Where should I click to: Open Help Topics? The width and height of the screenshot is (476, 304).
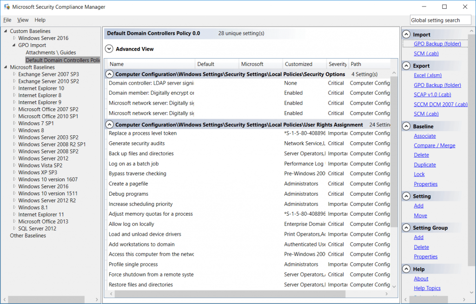click(427, 288)
